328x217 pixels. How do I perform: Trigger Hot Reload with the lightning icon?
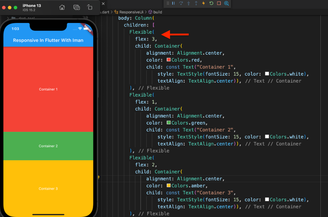[x=203, y=3]
